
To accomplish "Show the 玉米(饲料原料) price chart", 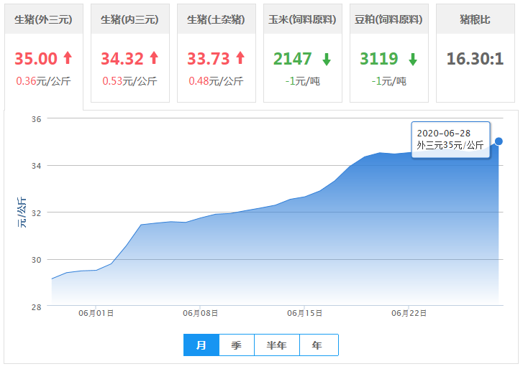I will tap(302, 19).
